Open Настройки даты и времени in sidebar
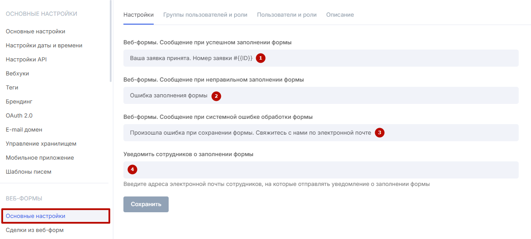This screenshot has height=239, width=531. point(44,45)
